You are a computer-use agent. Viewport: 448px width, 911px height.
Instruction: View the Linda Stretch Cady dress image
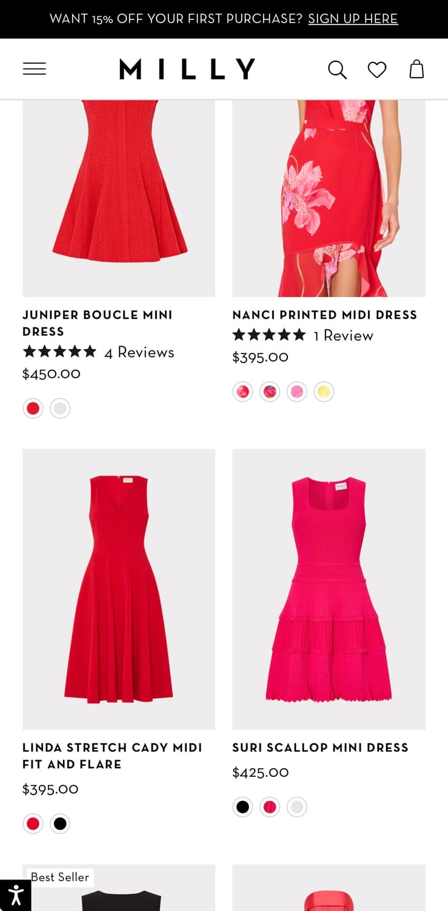pyautogui.click(x=119, y=589)
